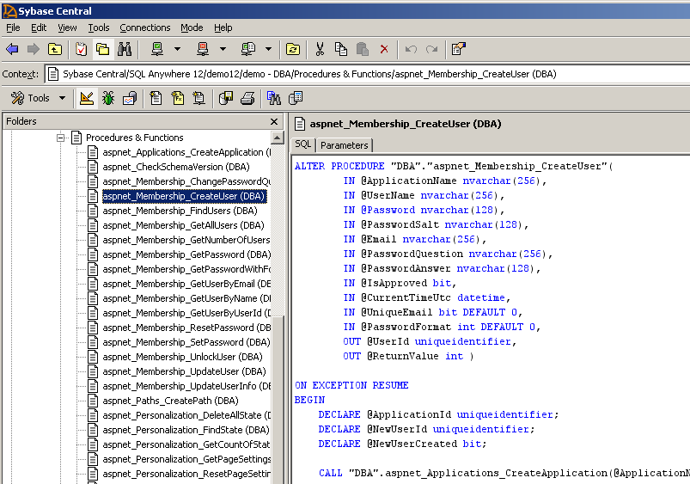Screen dimensions: 690x484
Task: Select aspnet_CheckSchemaVersion (DBA)
Action: [176, 167]
